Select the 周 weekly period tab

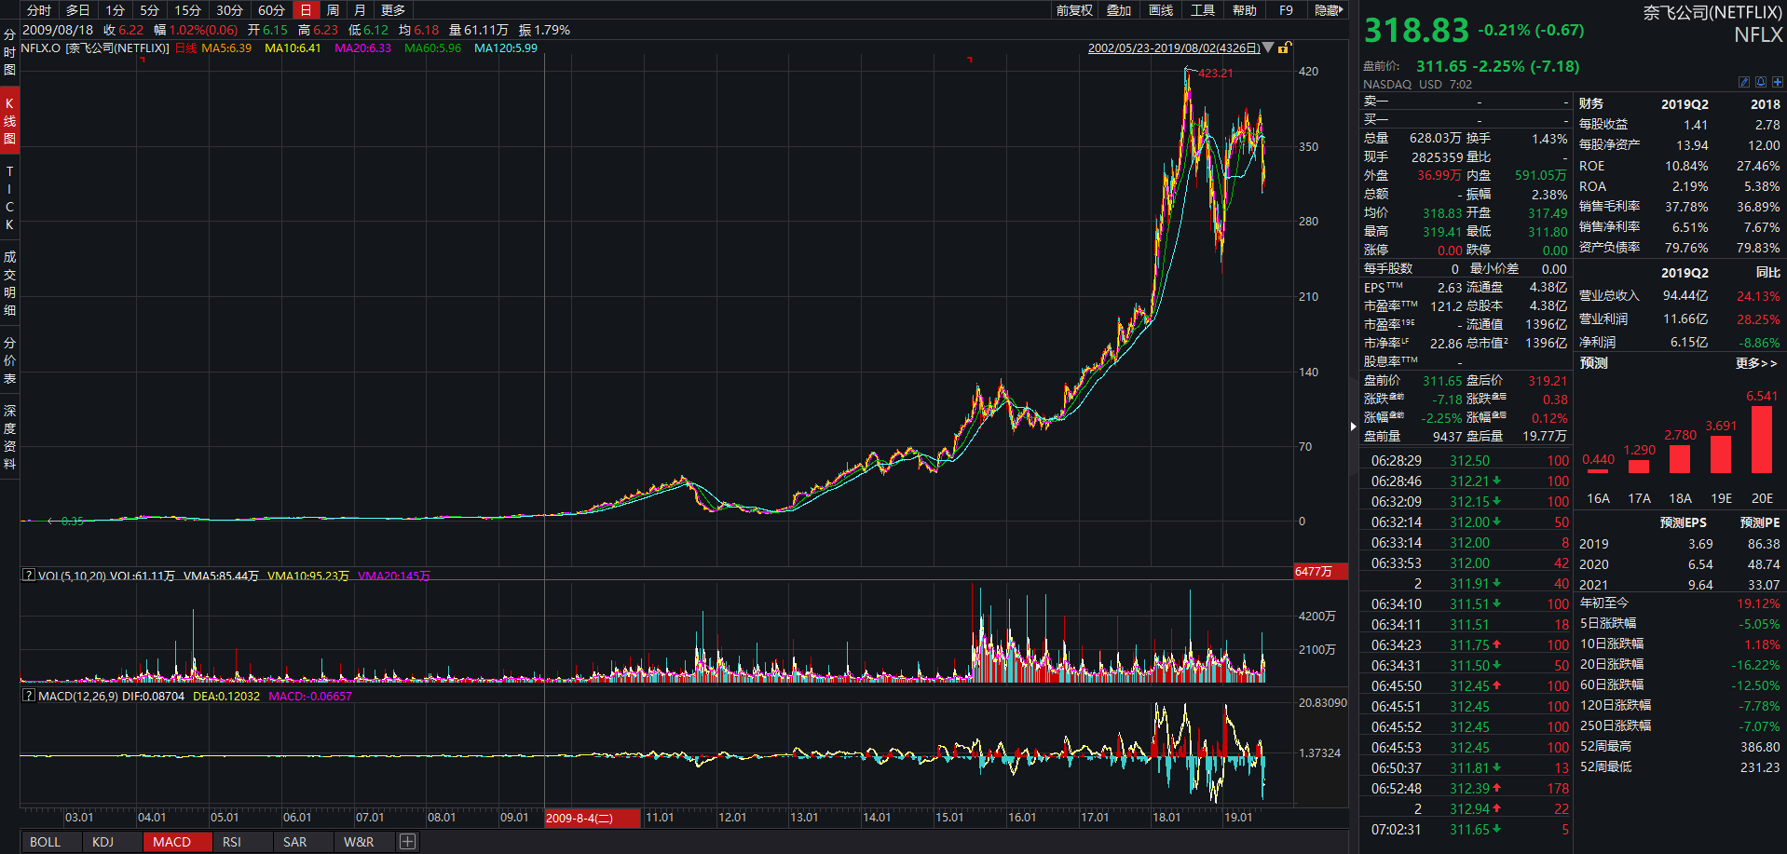point(333,10)
